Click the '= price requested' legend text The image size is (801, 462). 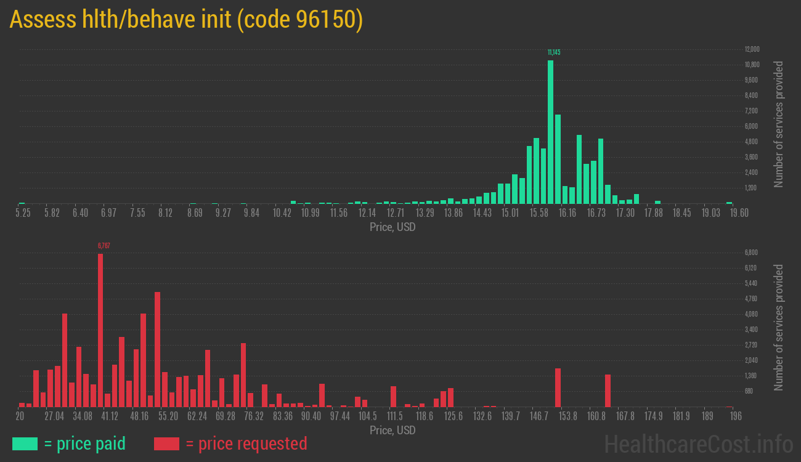pyautogui.click(x=246, y=444)
